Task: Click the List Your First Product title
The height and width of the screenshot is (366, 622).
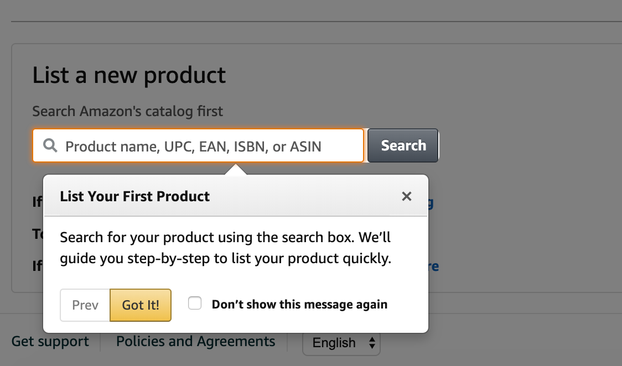Action: pyautogui.click(x=134, y=196)
